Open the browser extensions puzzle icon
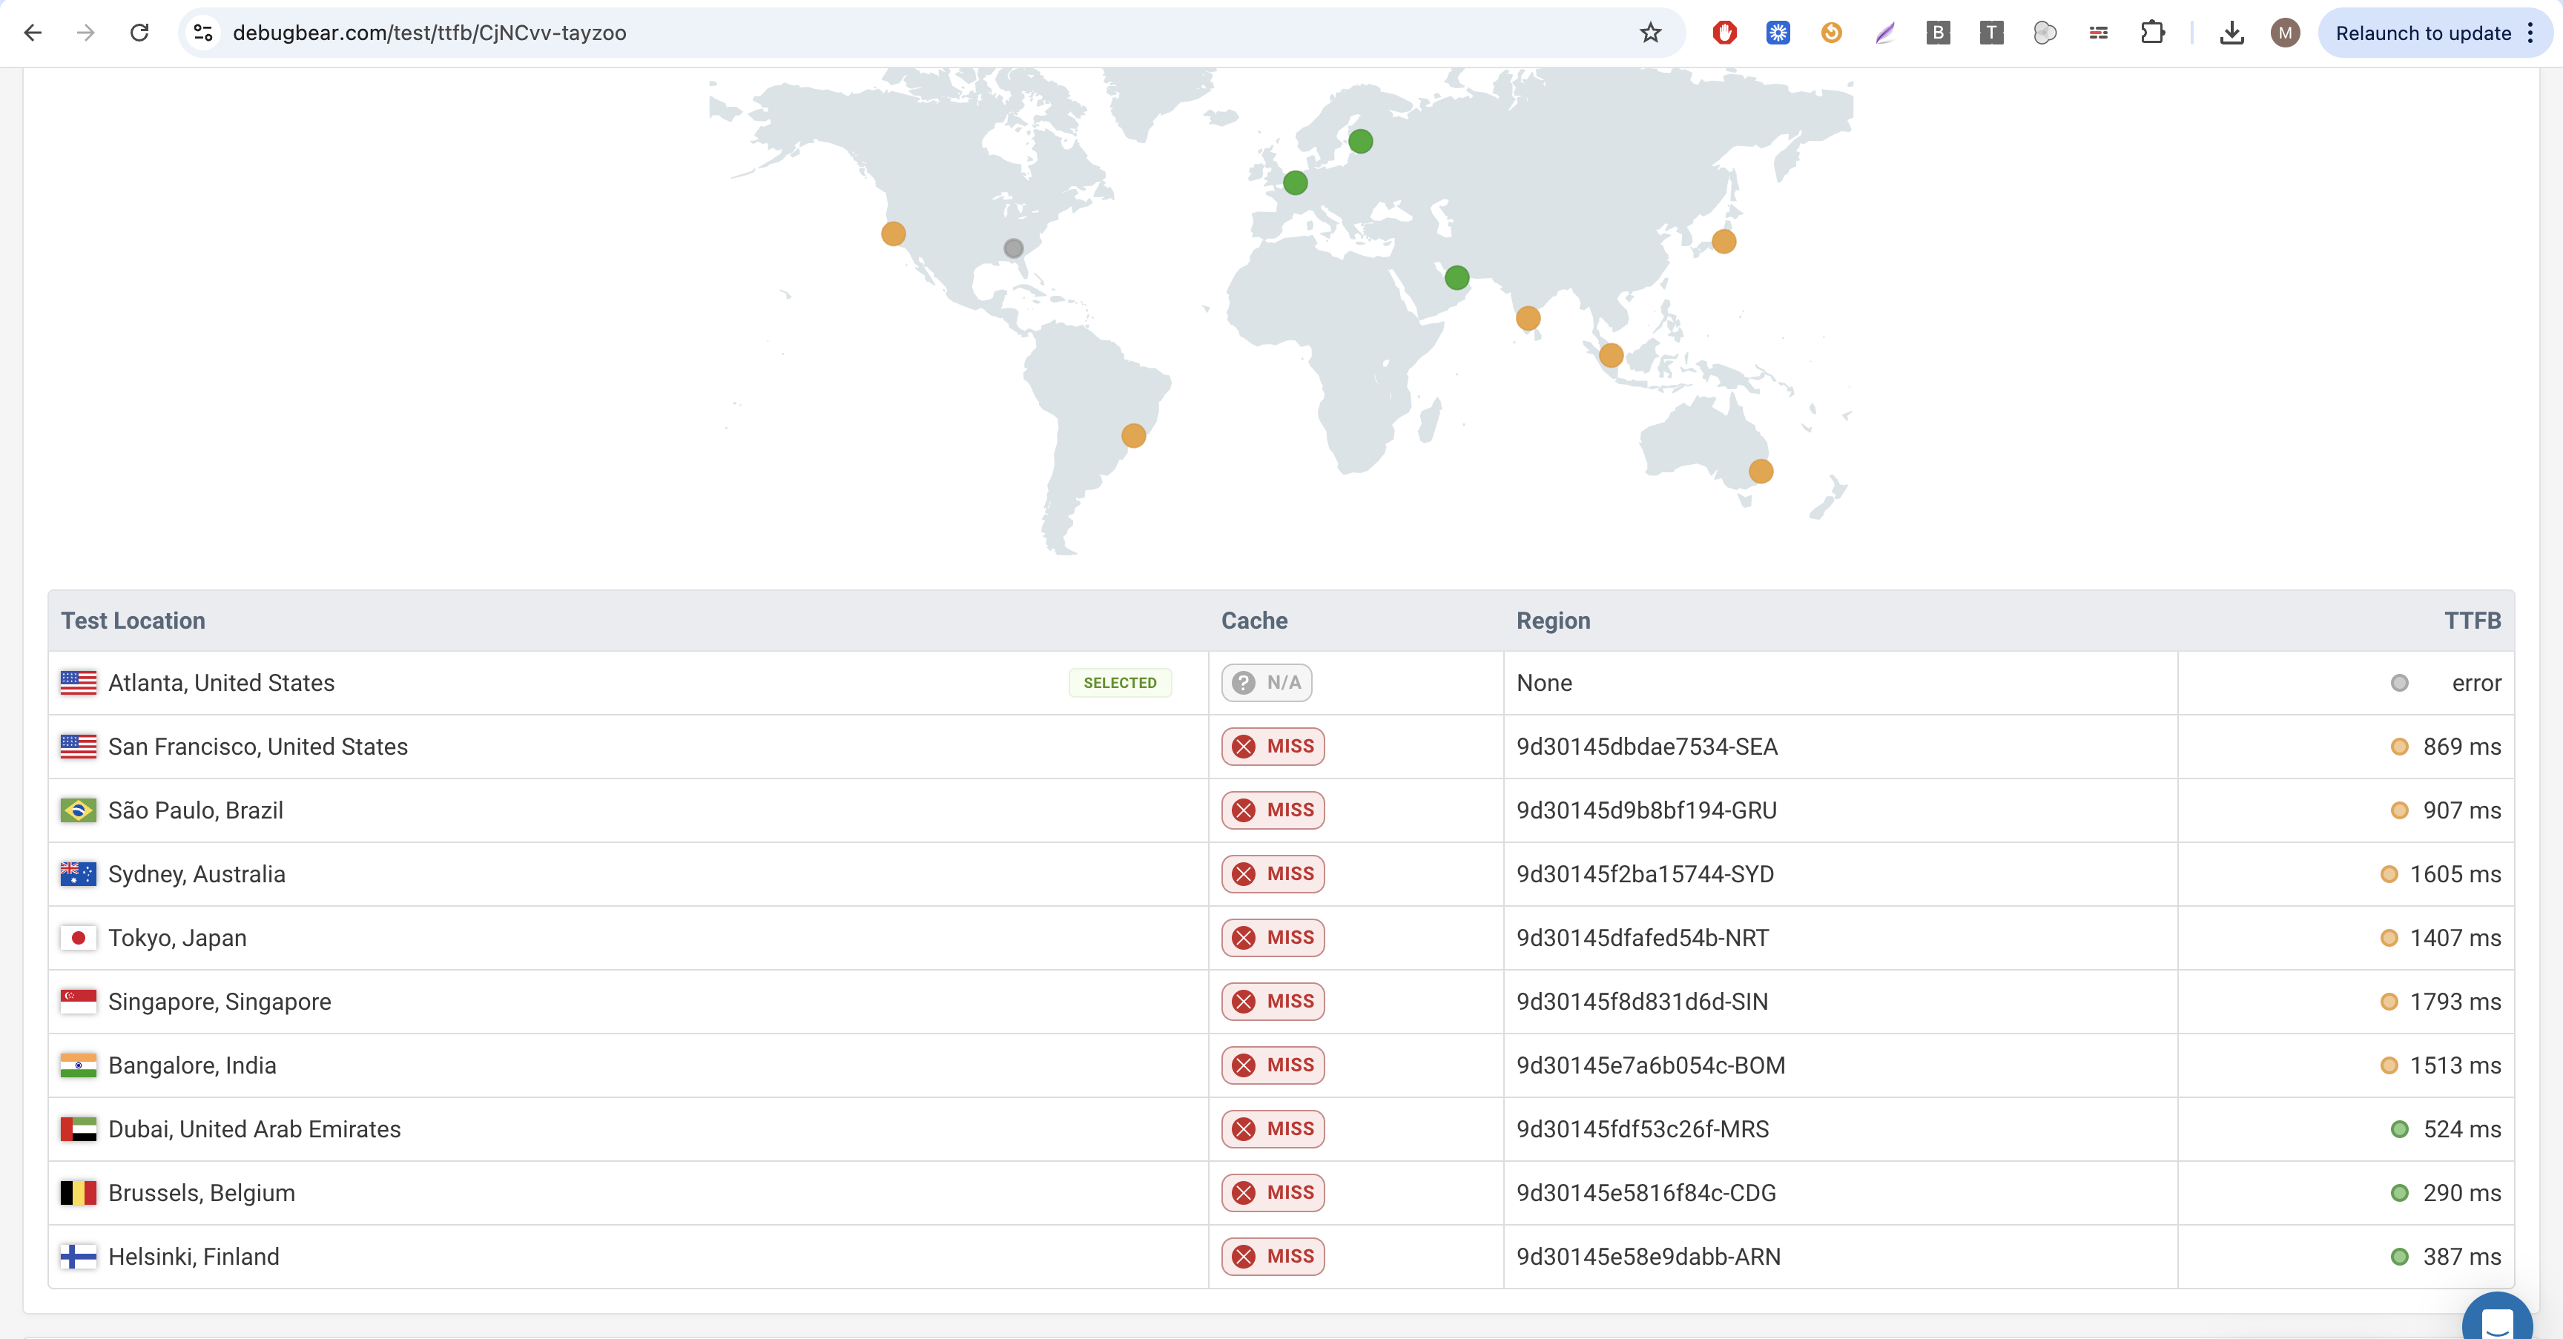 [x=2152, y=33]
